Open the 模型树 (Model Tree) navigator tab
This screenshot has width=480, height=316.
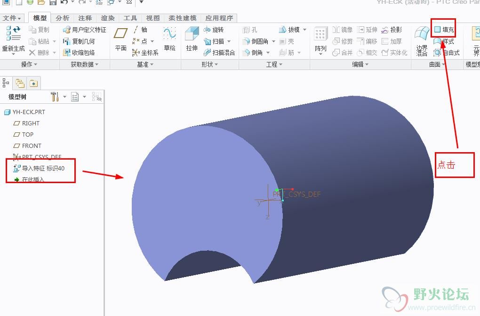(x=6, y=83)
